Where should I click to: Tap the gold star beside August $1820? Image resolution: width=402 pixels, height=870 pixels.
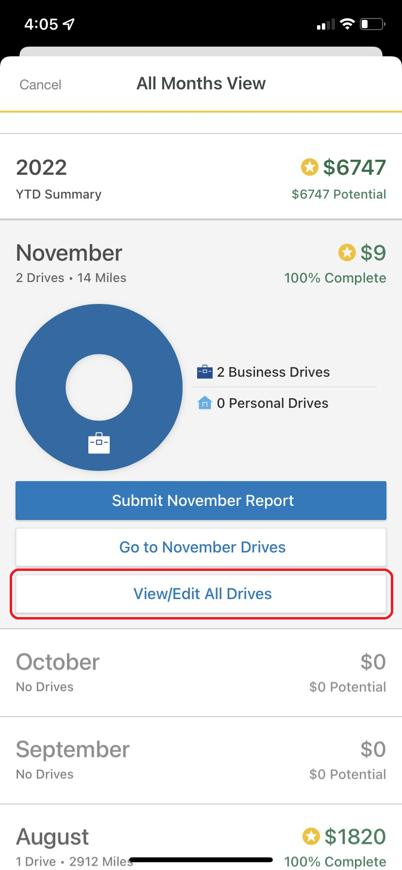311,836
